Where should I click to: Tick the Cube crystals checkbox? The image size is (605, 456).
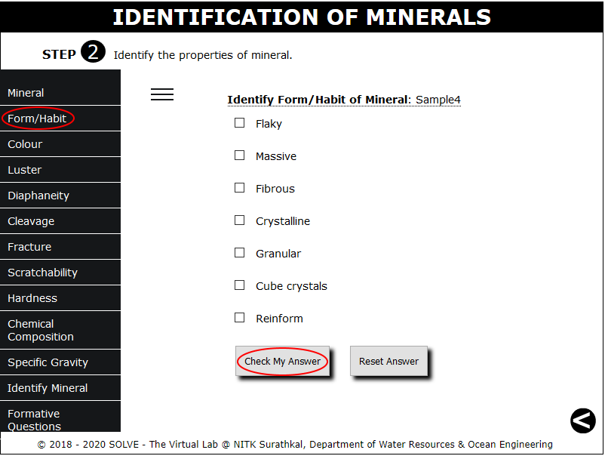click(x=240, y=285)
